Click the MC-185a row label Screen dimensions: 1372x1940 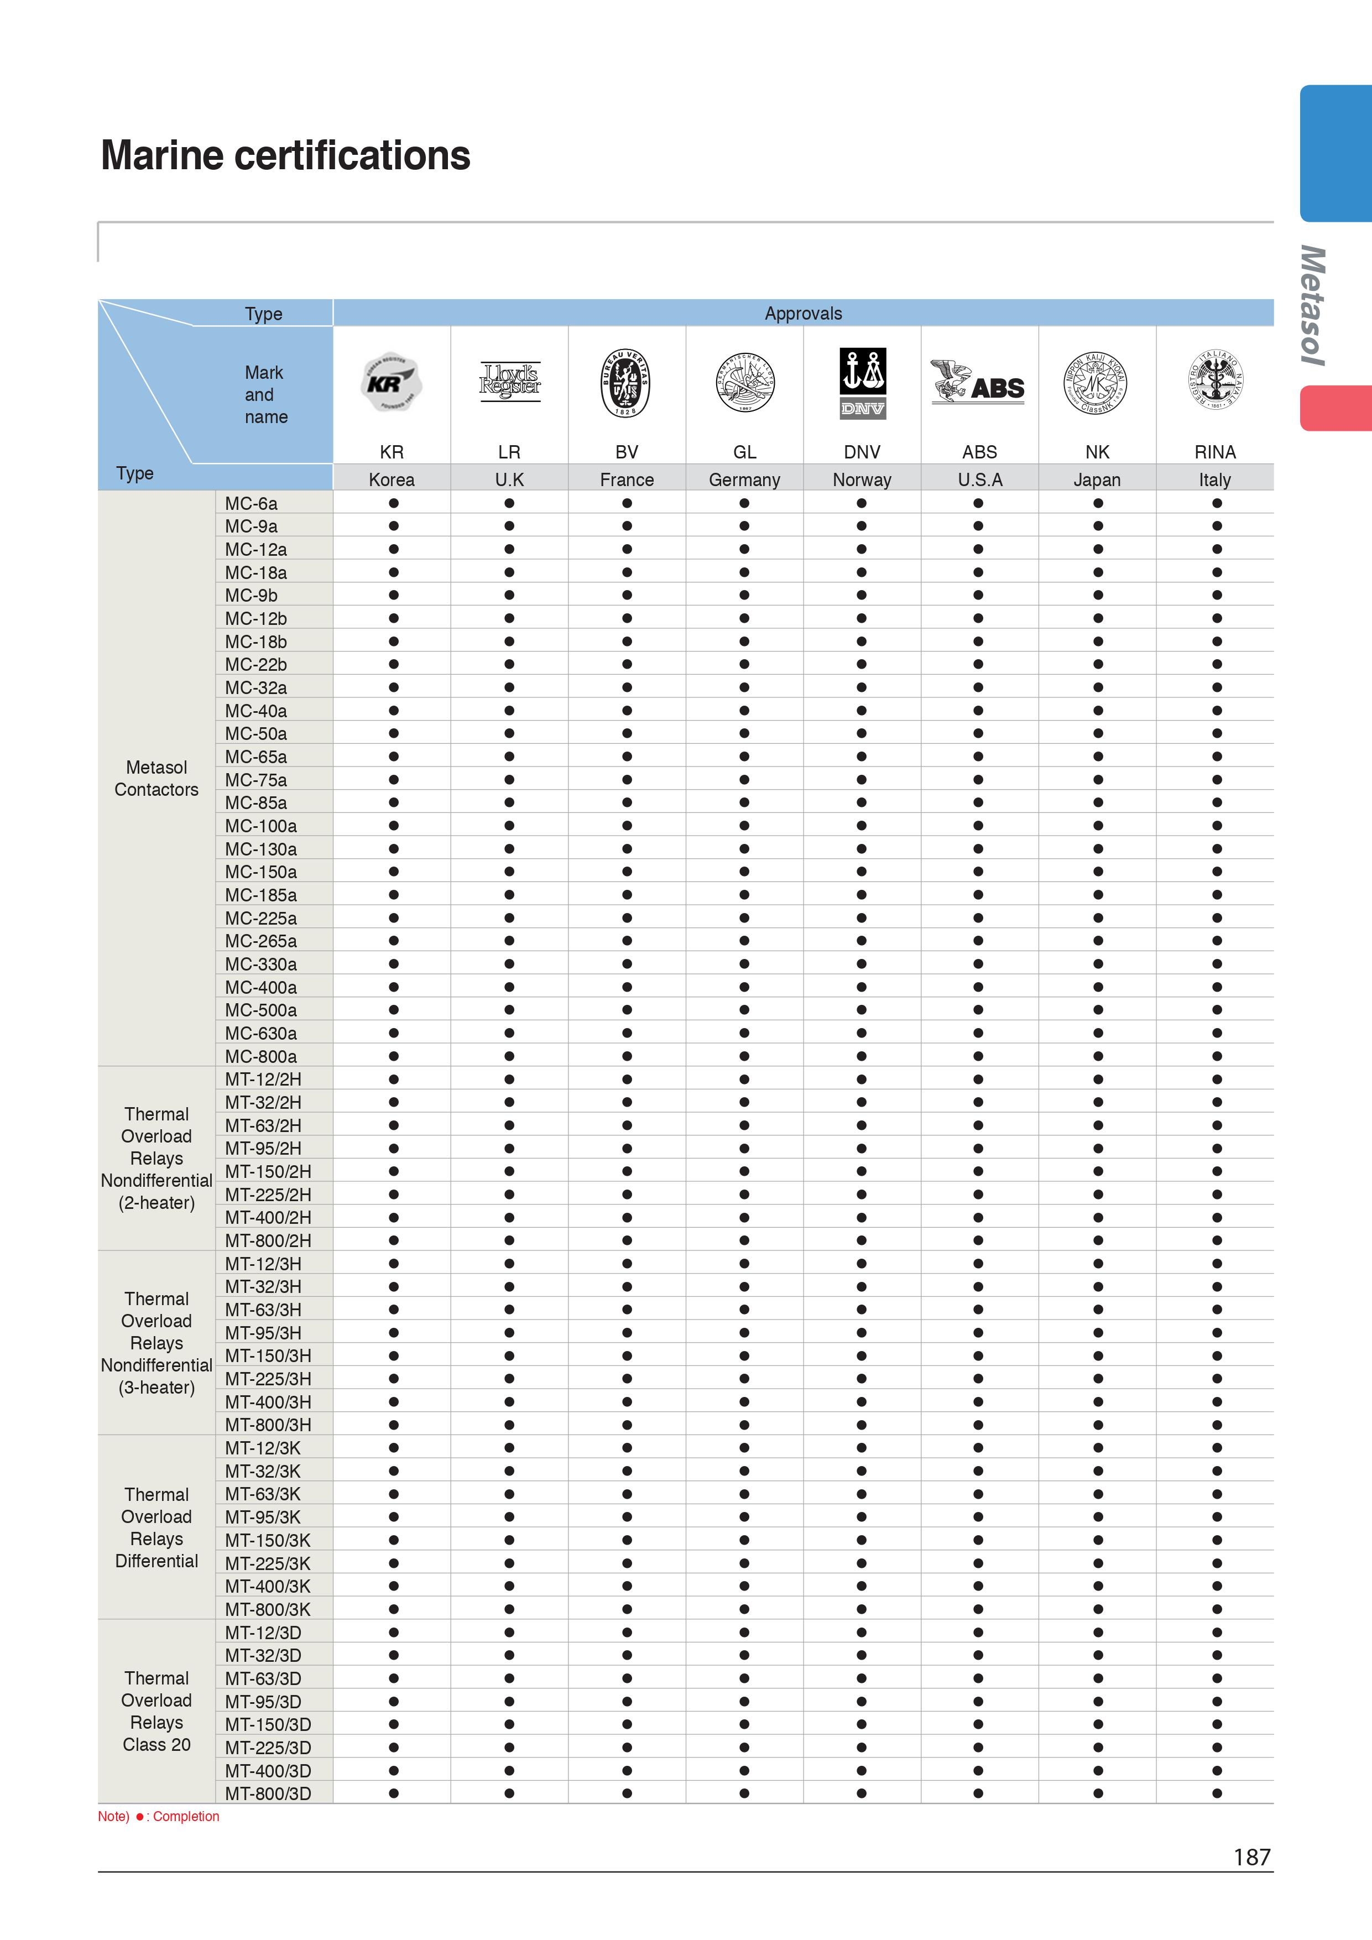pos(261,895)
